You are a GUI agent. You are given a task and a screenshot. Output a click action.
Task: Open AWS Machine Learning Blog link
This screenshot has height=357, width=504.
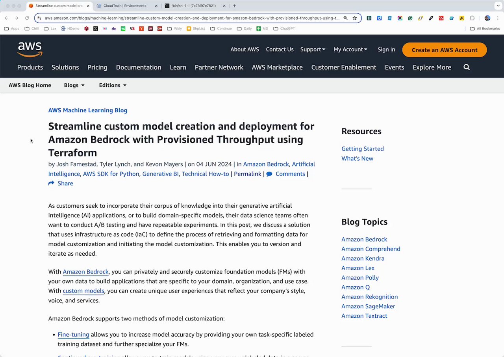point(88,110)
